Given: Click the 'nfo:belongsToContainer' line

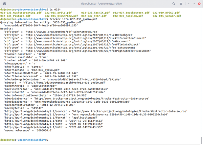Looking at the screenshot, I should tap(62, 79).
